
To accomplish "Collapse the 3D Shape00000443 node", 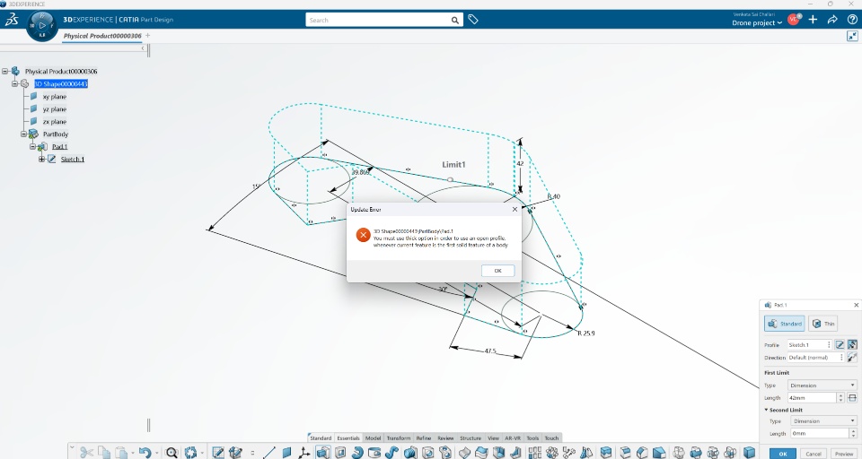I will pos(15,84).
